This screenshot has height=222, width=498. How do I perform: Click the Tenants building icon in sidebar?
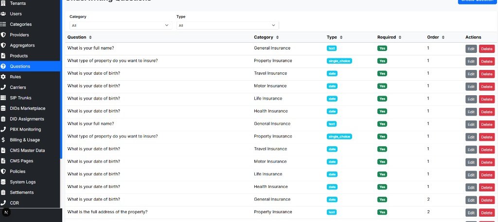pos(3,3)
